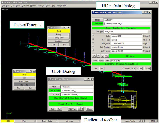
Task: Click the single down arrow variables button
Action: (103, 56)
